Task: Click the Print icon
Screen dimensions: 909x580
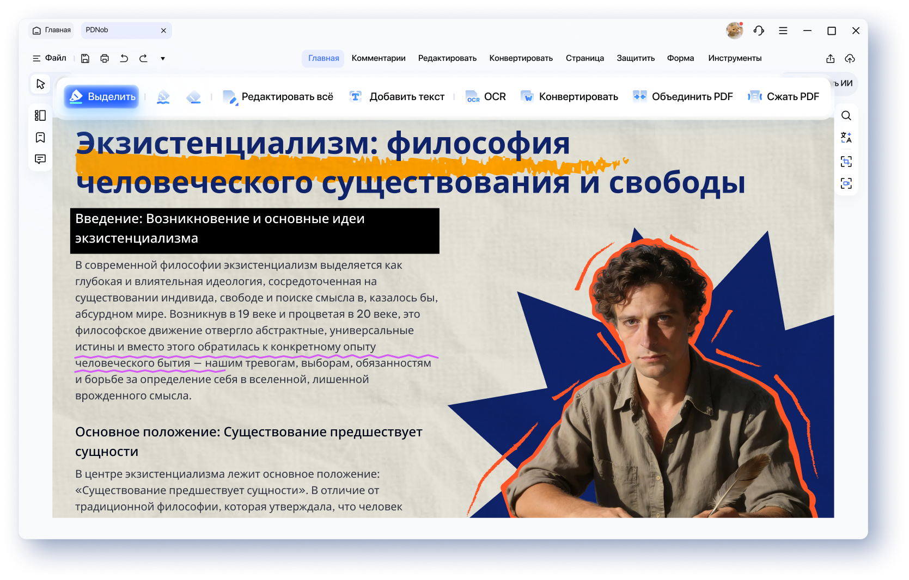Action: pos(105,58)
